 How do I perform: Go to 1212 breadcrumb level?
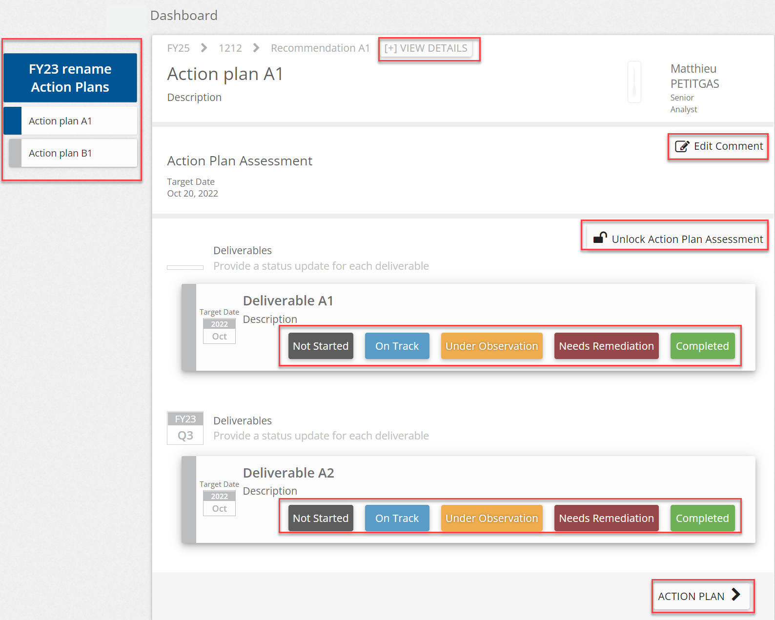[230, 48]
